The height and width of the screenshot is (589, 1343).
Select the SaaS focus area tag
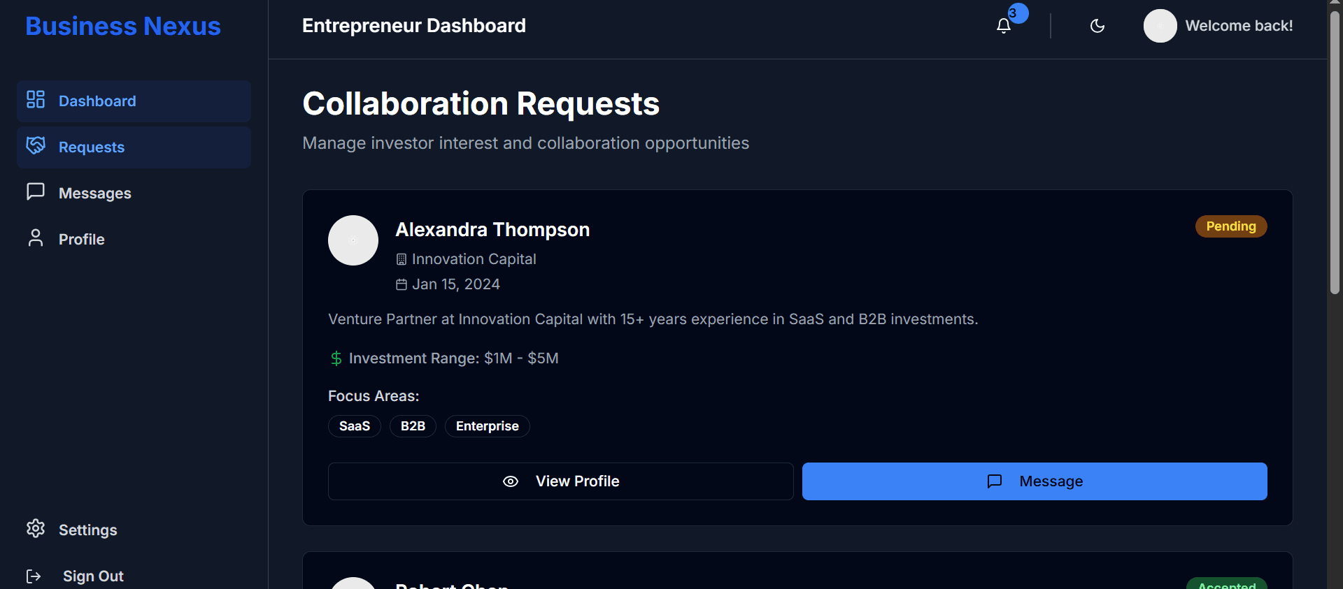(x=354, y=426)
